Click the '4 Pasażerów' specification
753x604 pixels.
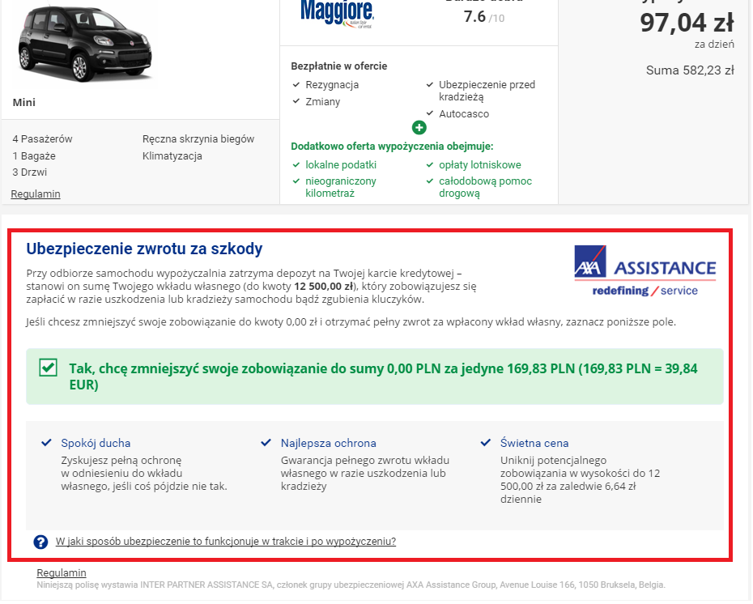[x=42, y=139]
